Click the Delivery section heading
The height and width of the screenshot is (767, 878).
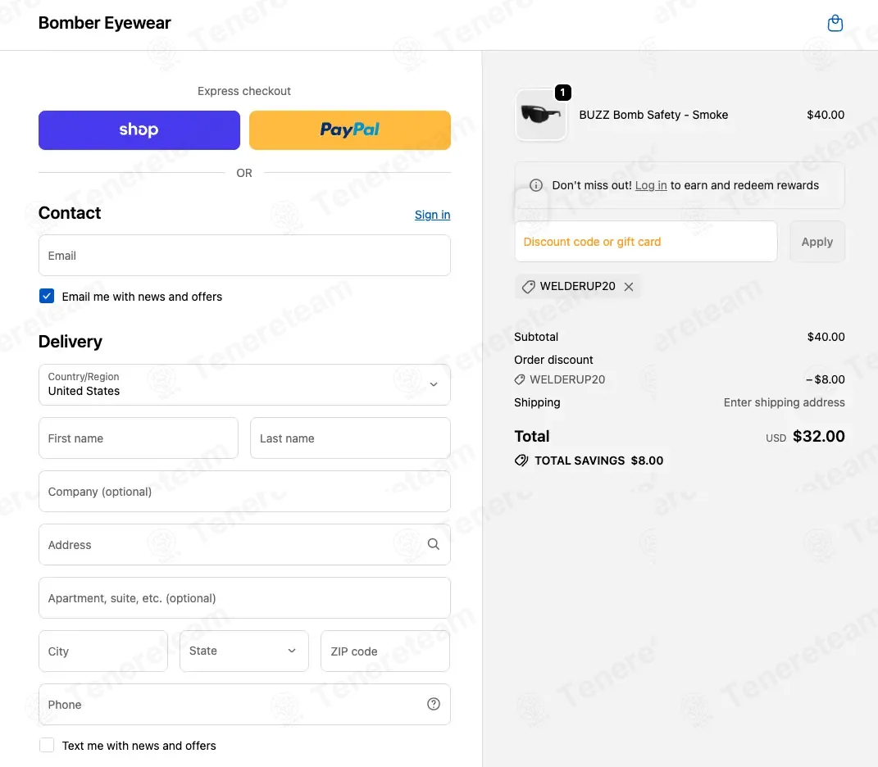(x=71, y=342)
